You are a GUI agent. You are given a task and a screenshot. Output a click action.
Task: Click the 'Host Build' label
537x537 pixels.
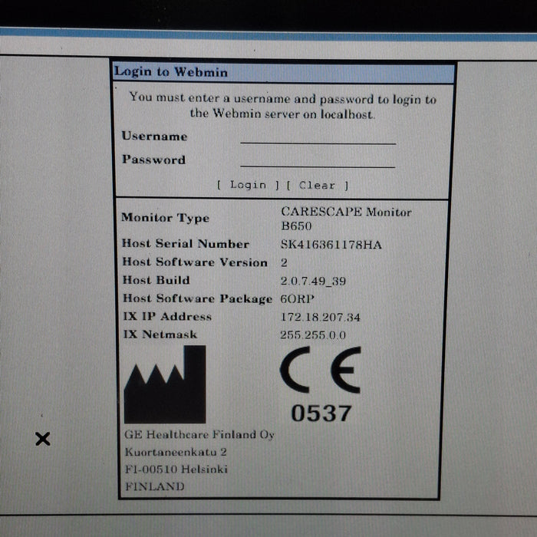(156, 280)
